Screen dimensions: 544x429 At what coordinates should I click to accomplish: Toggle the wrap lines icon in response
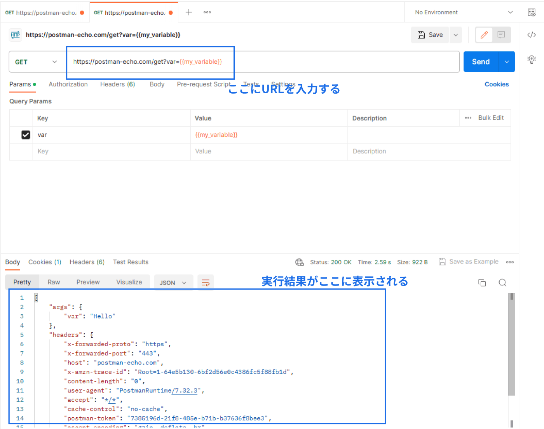coord(206,283)
